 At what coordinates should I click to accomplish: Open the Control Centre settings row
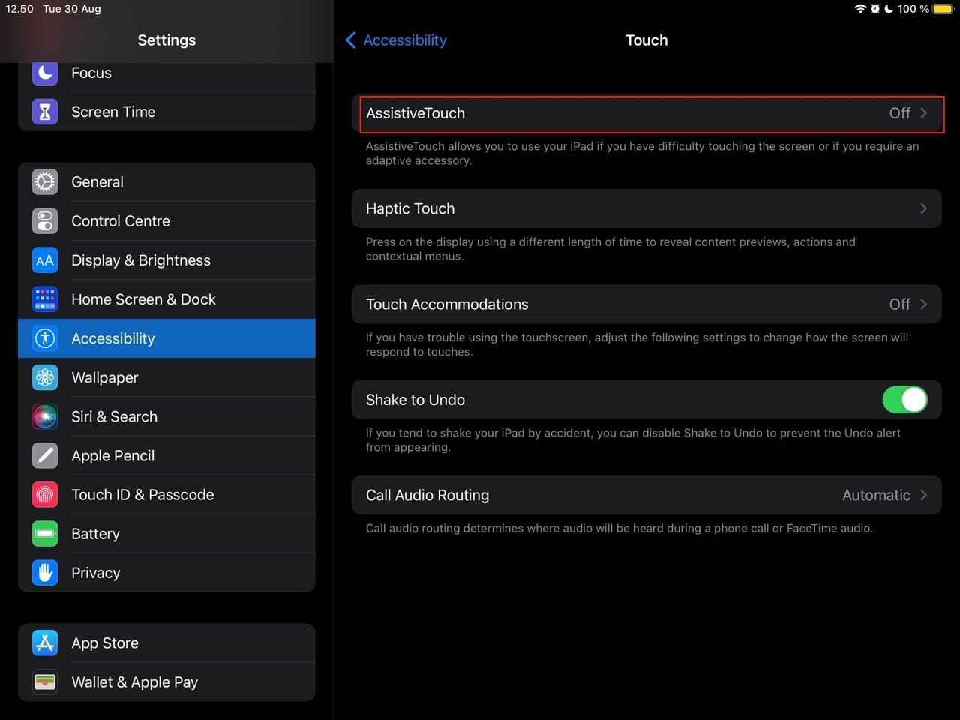pyautogui.click(x=166, y=221)
